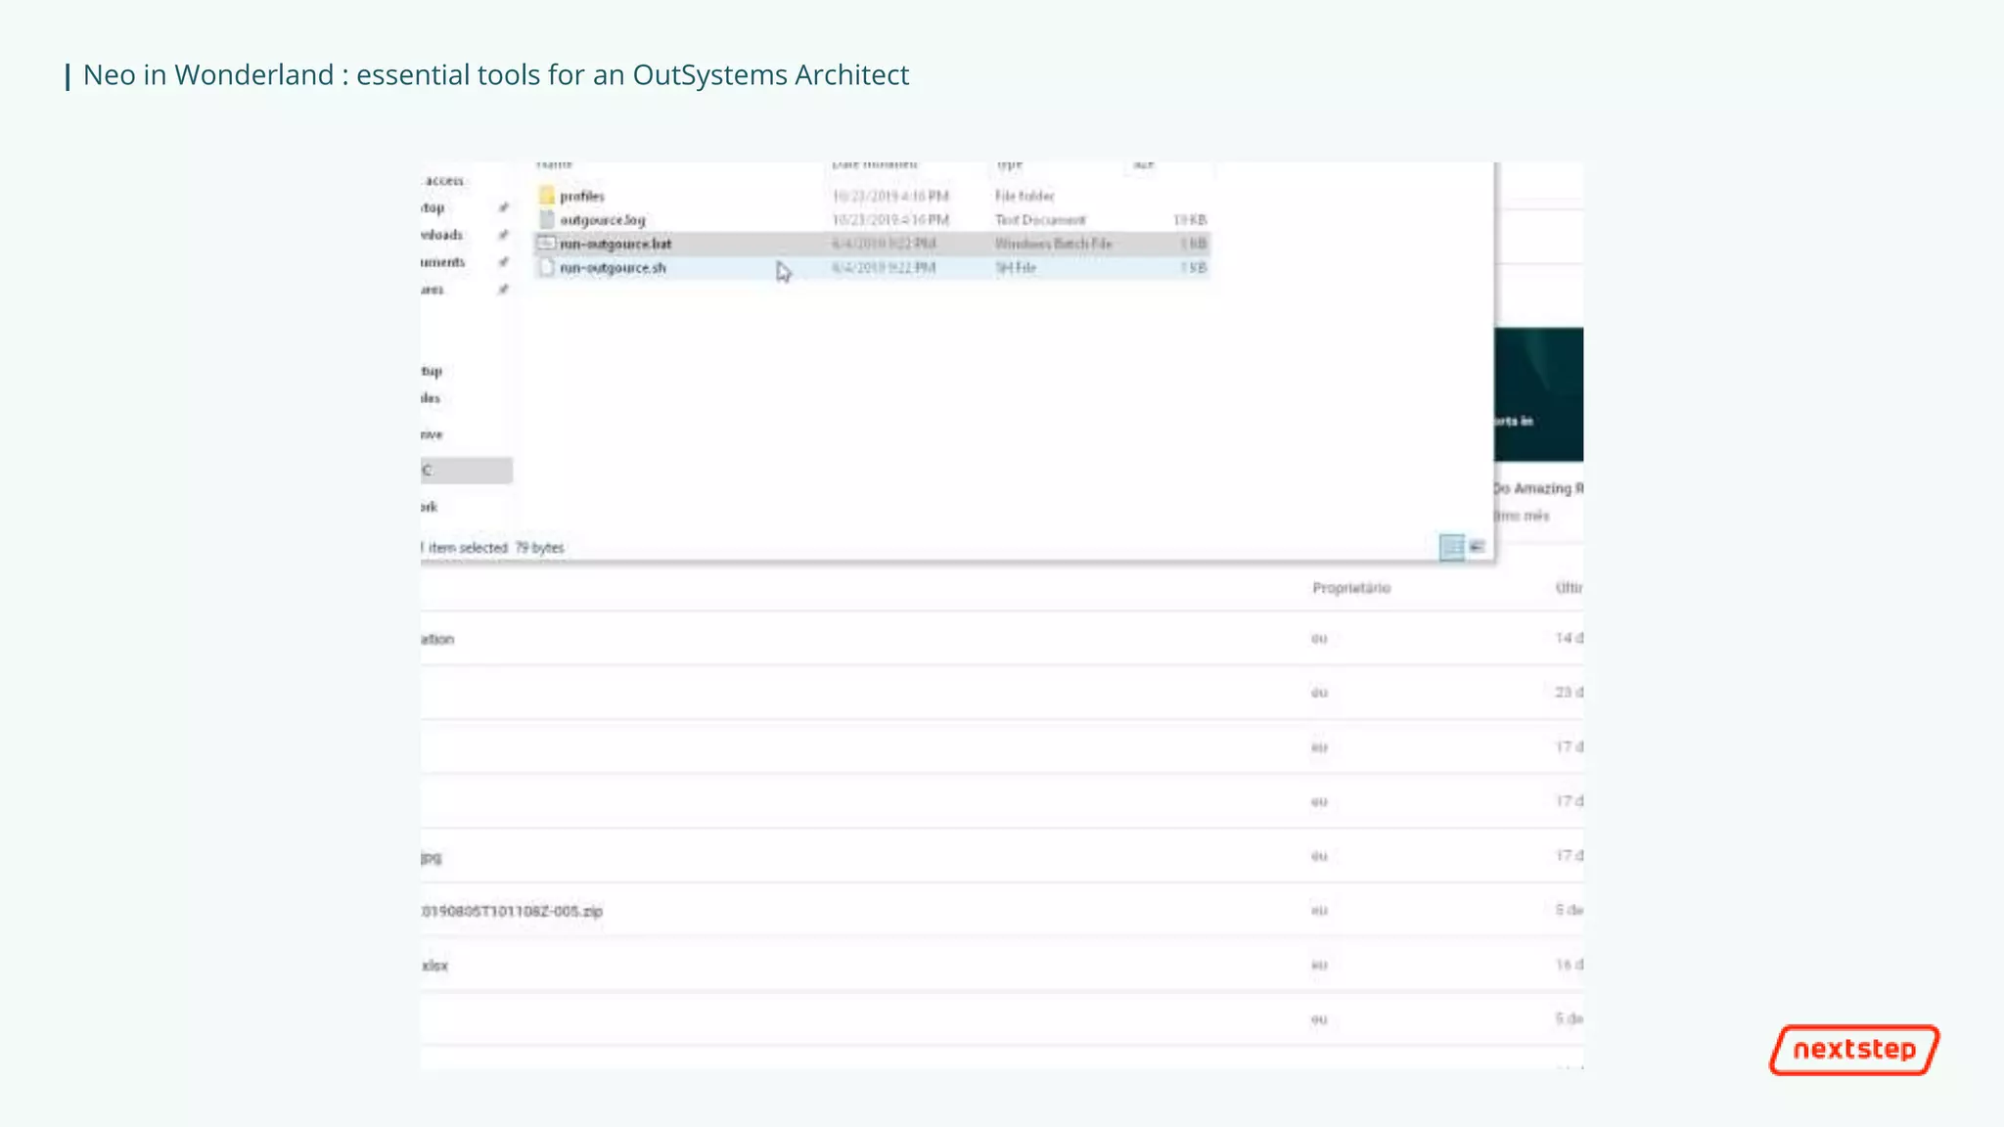Sort files by Type column header

pyautogui.click(x=1010, y=164)
